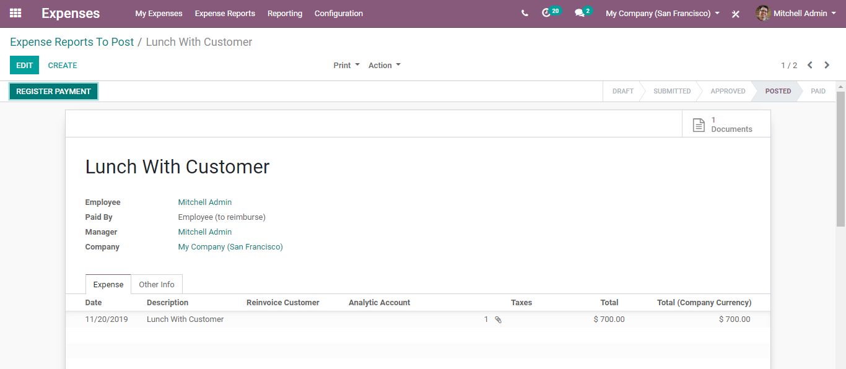Click the Submitted status stage
This screenshot has height=369, width=846.
(x=672, y=91)
